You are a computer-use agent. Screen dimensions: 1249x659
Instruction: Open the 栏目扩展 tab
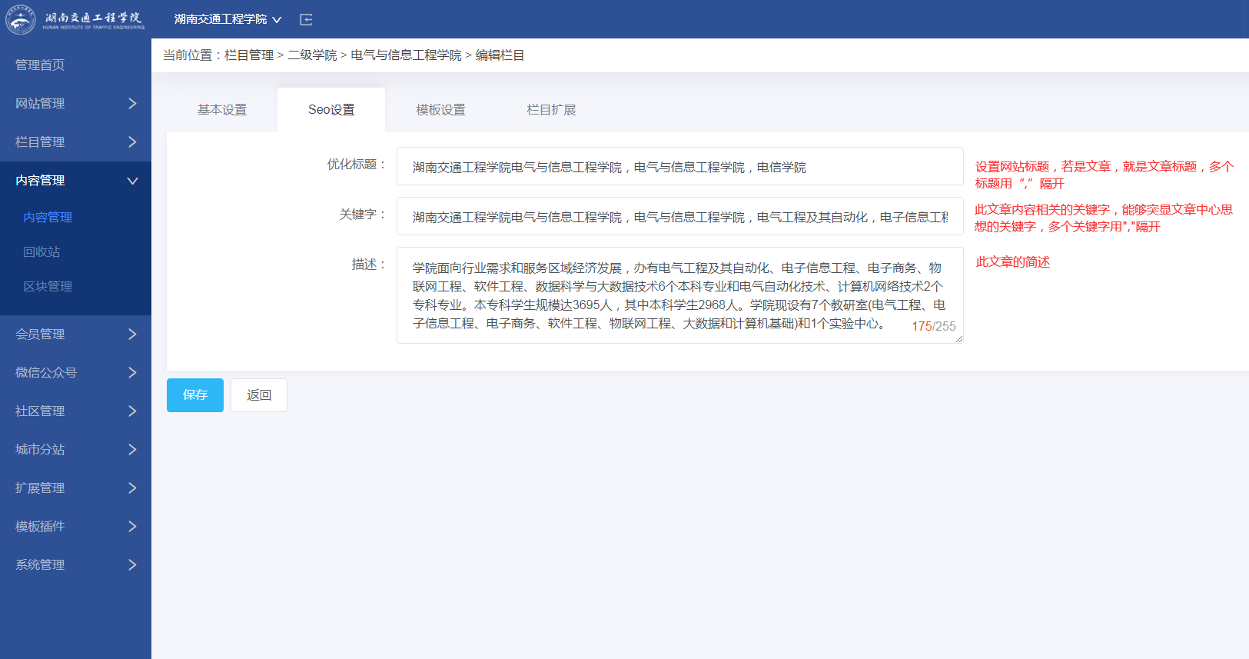[551, 110]
